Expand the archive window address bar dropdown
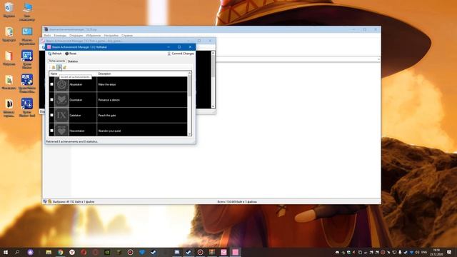 click(378, 59)
